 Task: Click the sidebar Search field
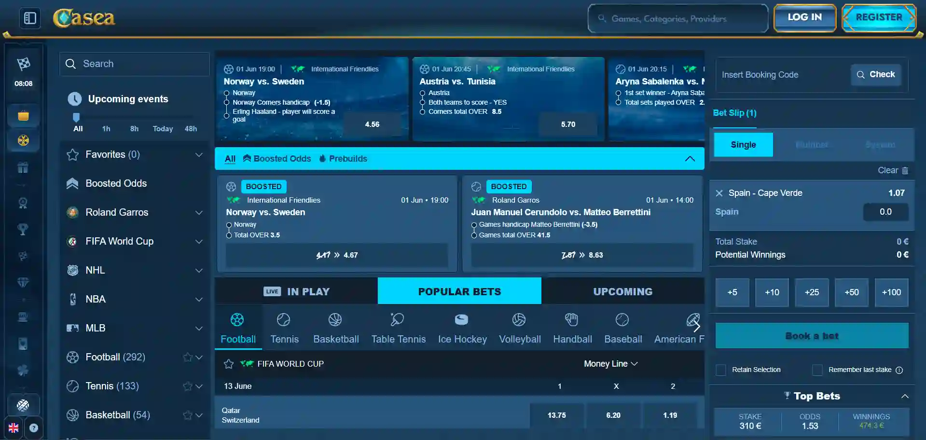click(135, 64)
